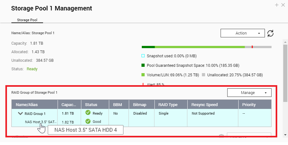Open the Action dropdown menu

pyautogui.click(x=242, y=33)
